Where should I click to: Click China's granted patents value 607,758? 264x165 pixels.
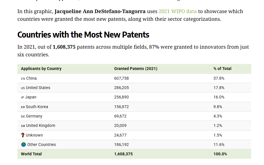click(121, 78)
